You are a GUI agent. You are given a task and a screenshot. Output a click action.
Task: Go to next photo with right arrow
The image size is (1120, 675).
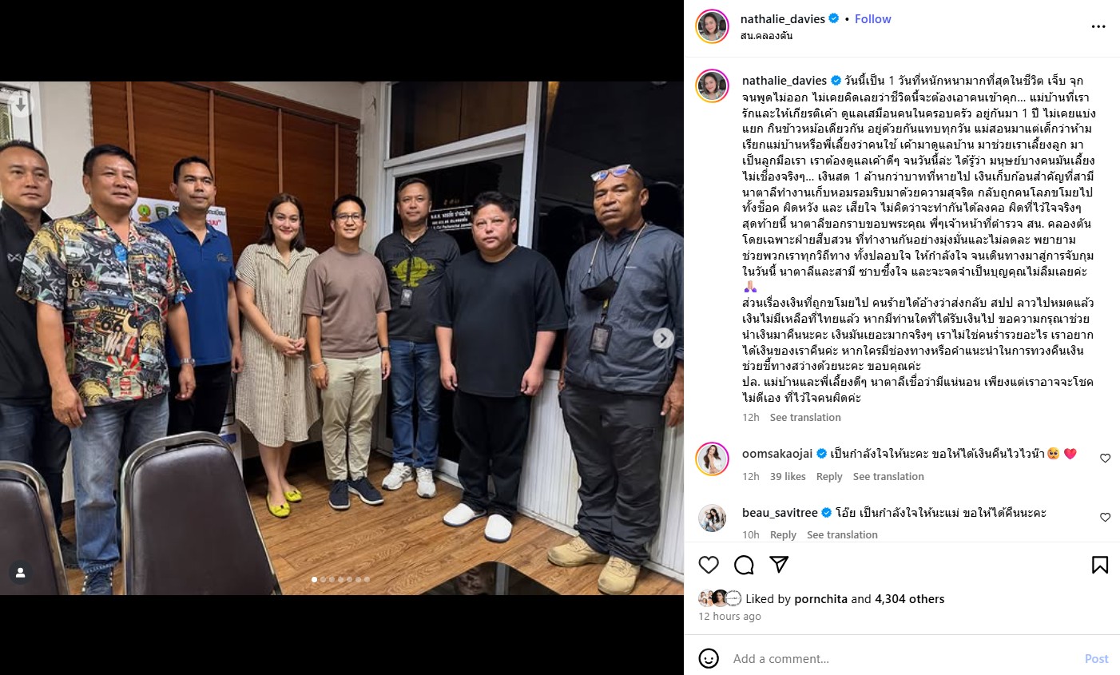pyautogui.click(x=663, y=338)
